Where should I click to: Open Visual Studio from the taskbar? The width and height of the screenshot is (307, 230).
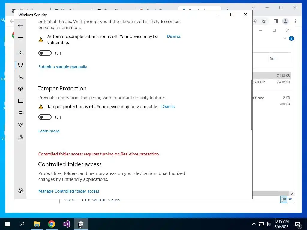[66, 224]
